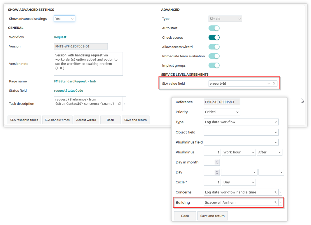Click the Concerns field search icon

pyautogui.click(x=275, y=192)
